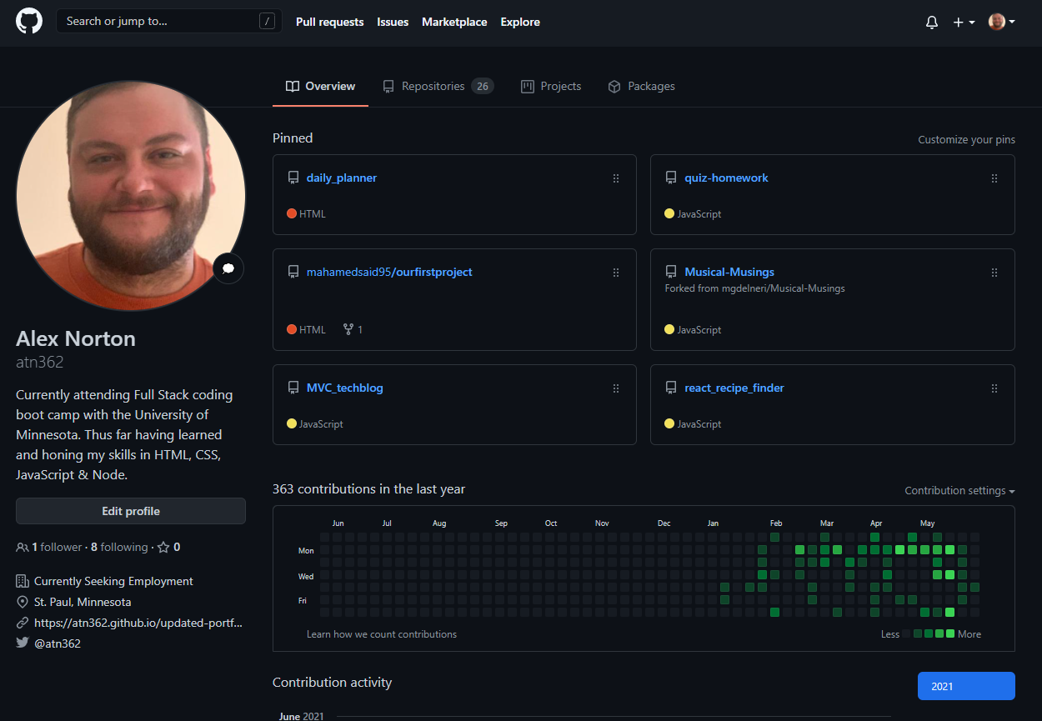
Task: Open the quiz-homework repository link
Action: click(x=727, y=178)
